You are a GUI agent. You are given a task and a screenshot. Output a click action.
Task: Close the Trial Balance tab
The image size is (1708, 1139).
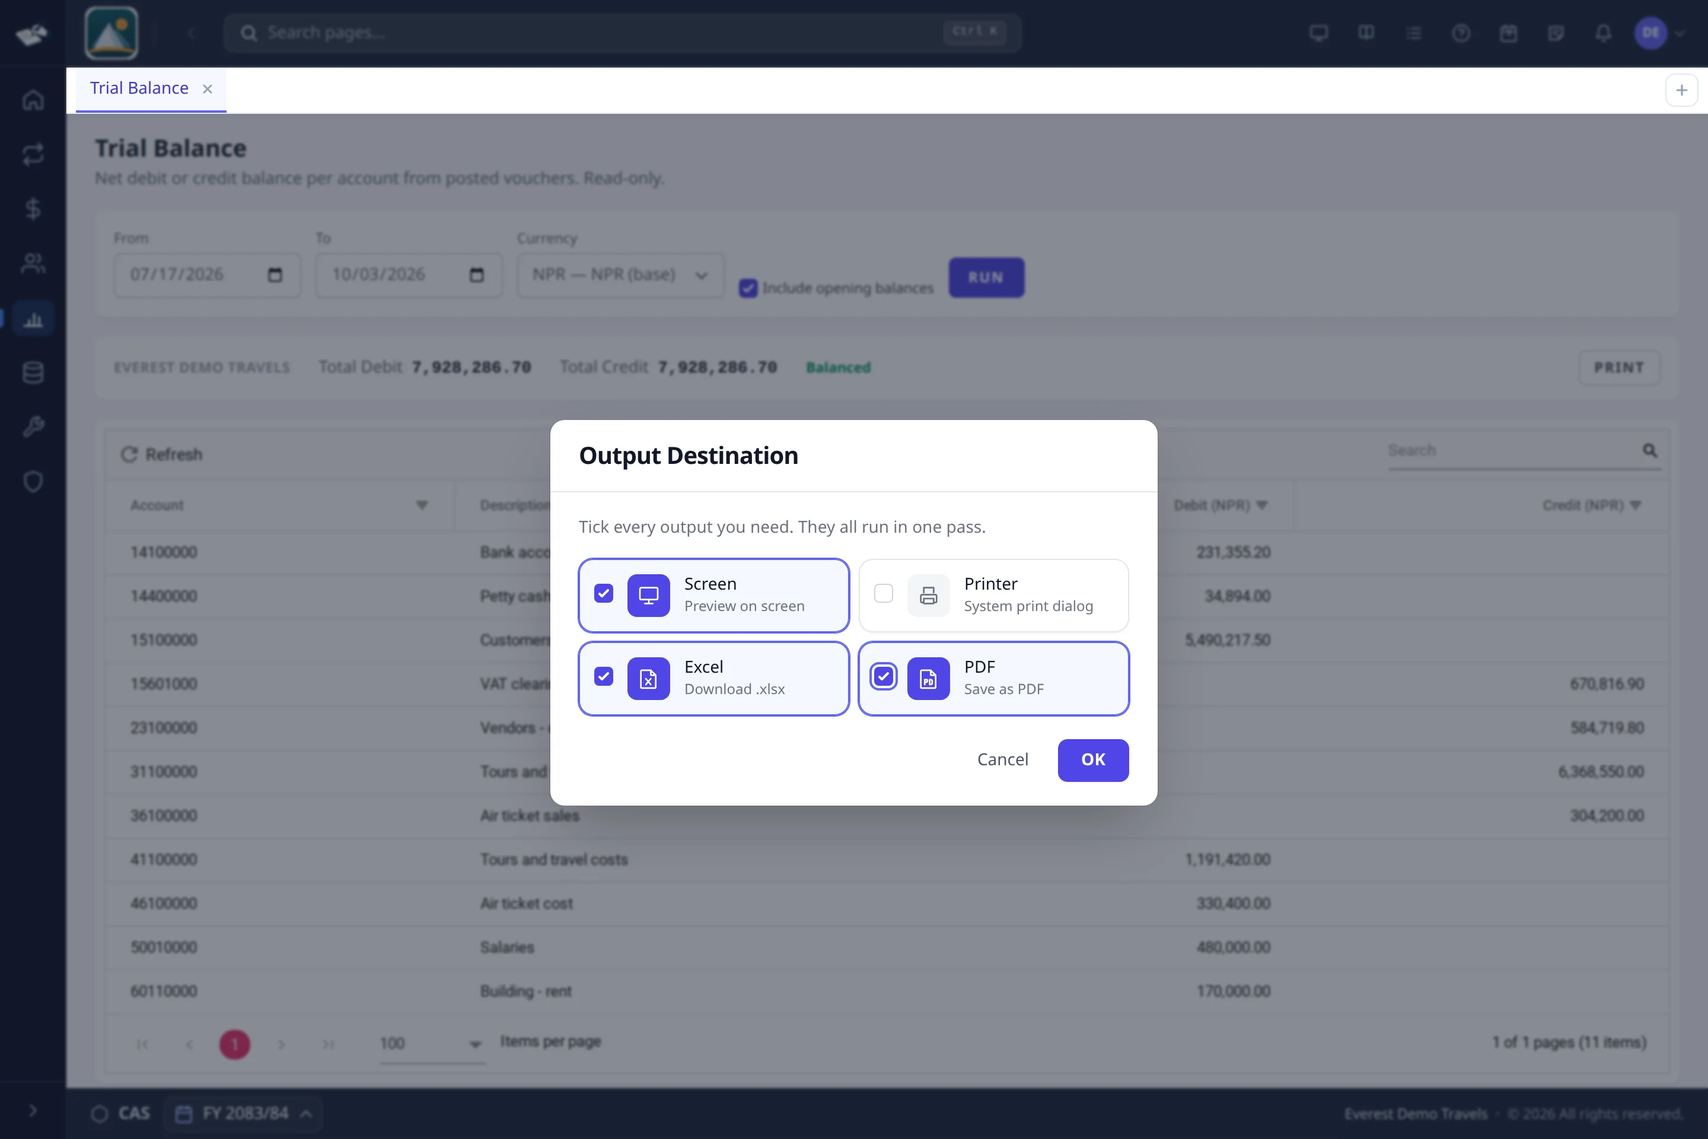[208, 88]
